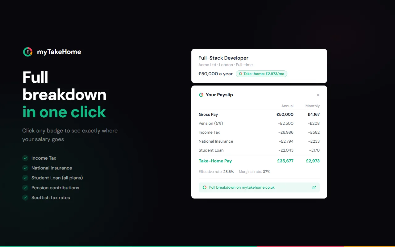Click the green checkmark beside Income Tax
This screenshot has width=395, height=247.
[x=25, y=158]
